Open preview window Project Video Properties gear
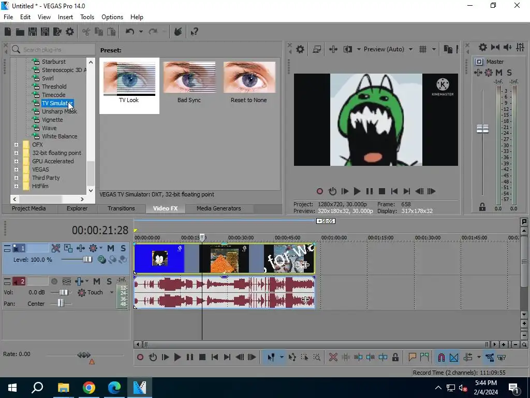Viewport: 530px width, 398px height. click(x=300, y=49)
